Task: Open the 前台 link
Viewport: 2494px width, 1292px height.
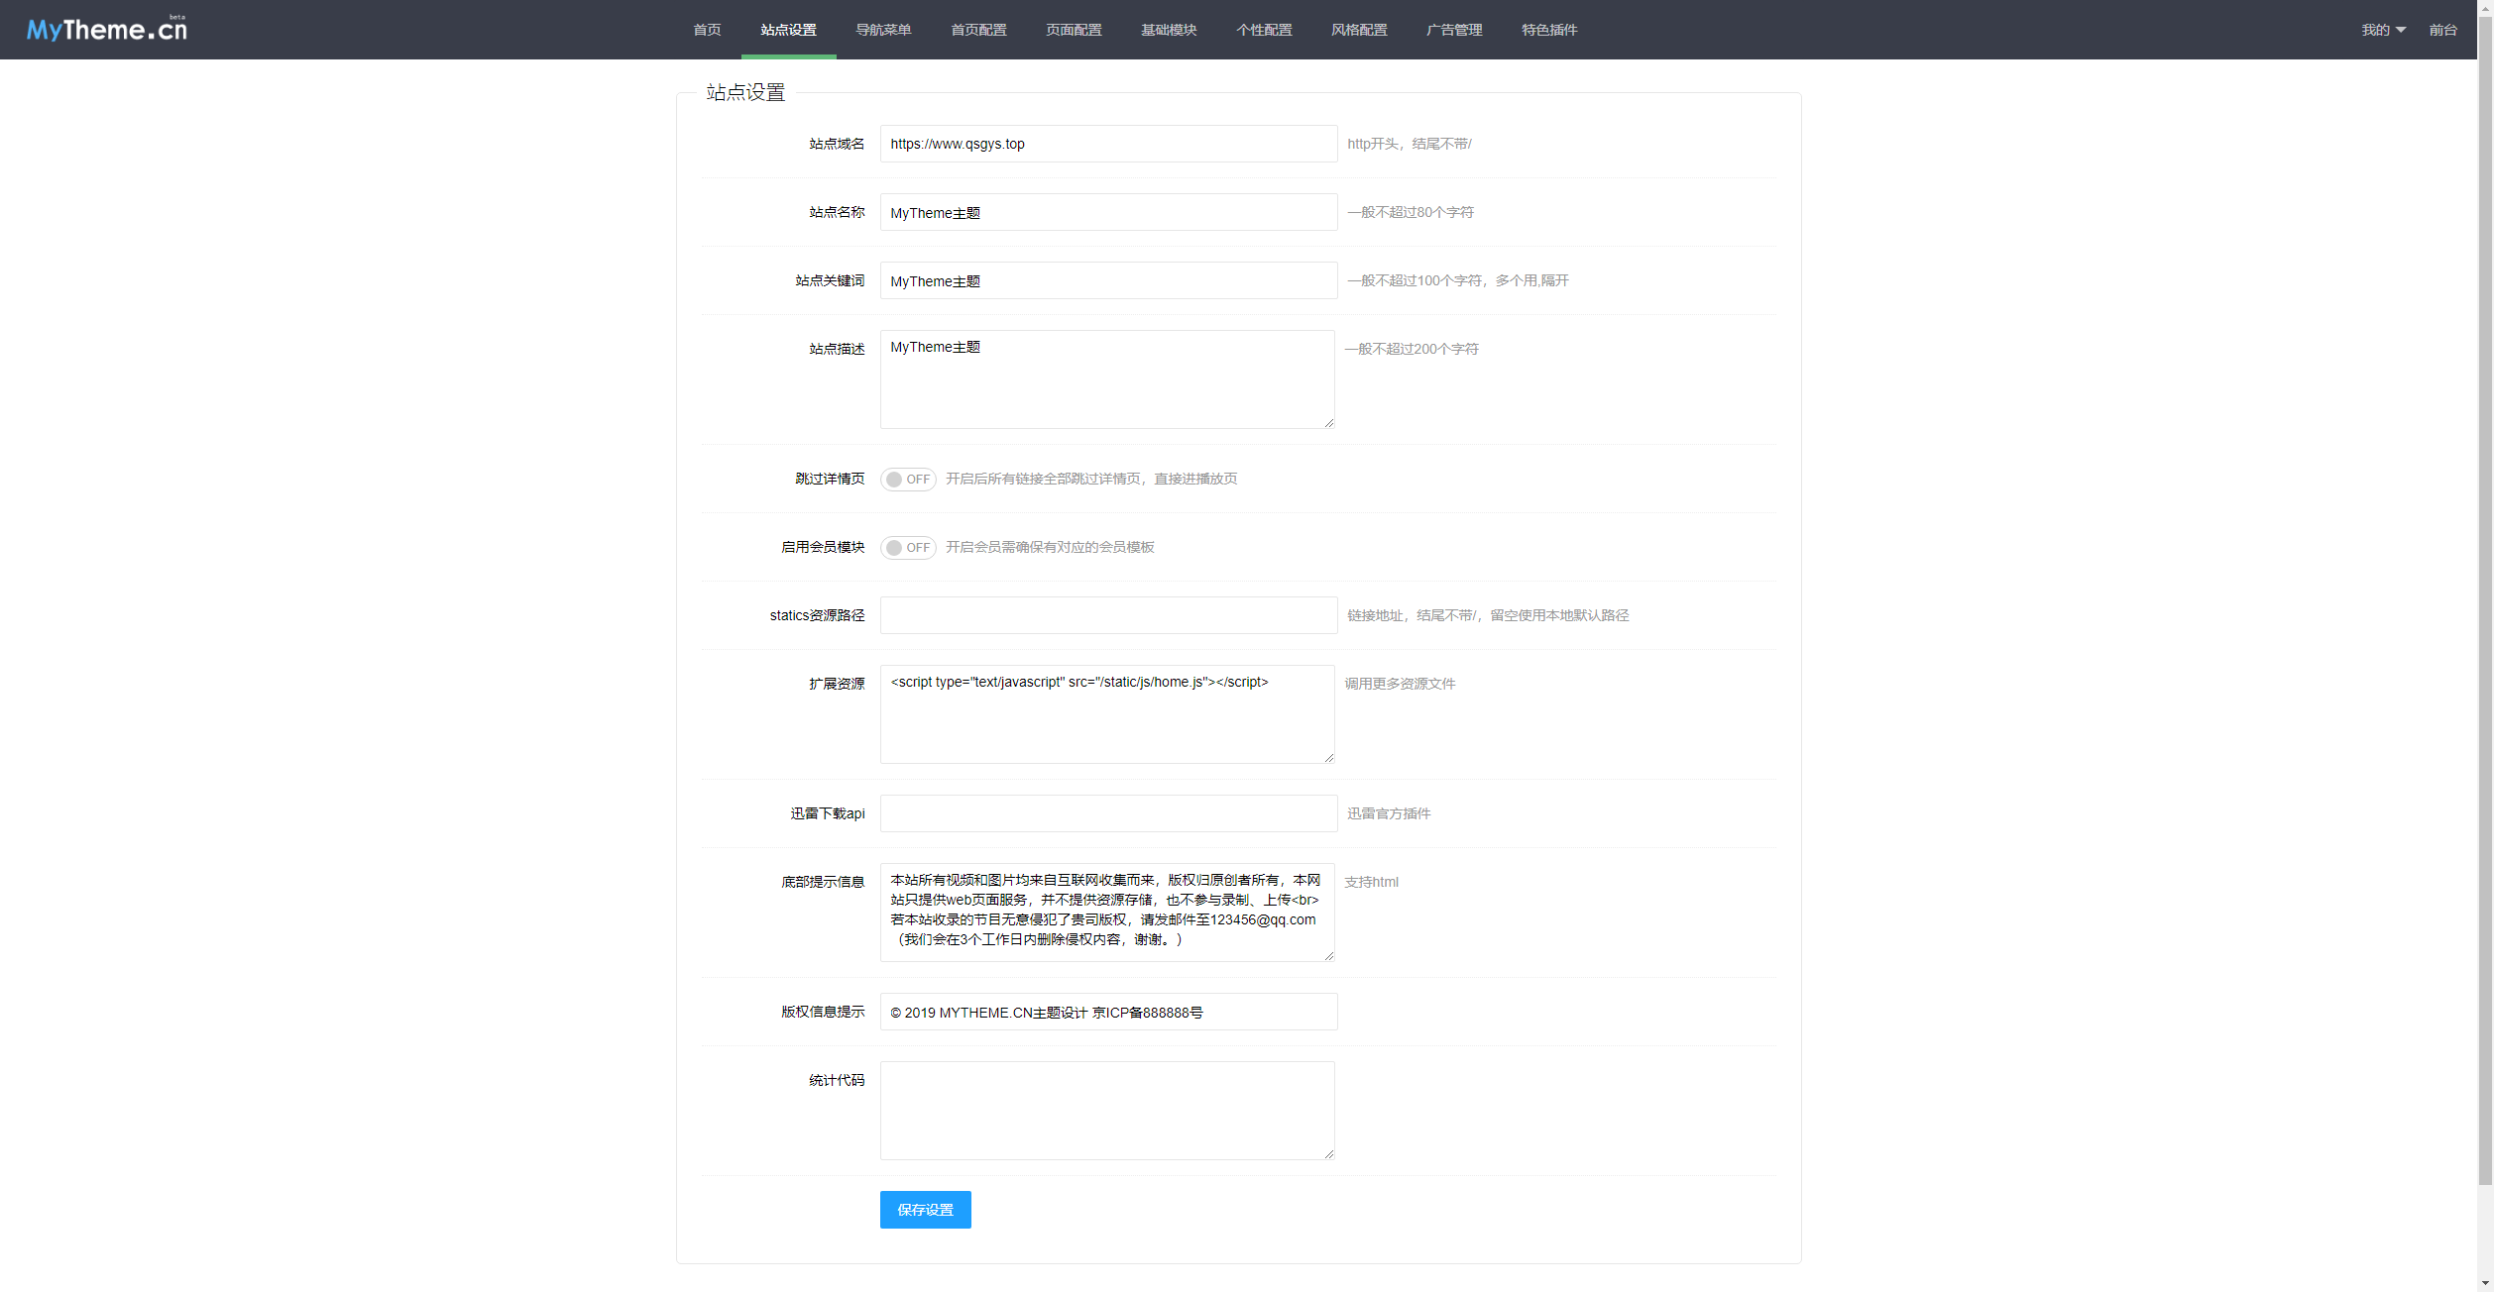Action: [x=2442, y=30]
